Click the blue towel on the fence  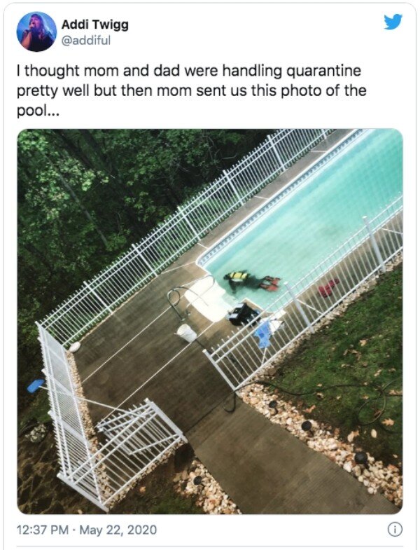[x=265, y=332]
